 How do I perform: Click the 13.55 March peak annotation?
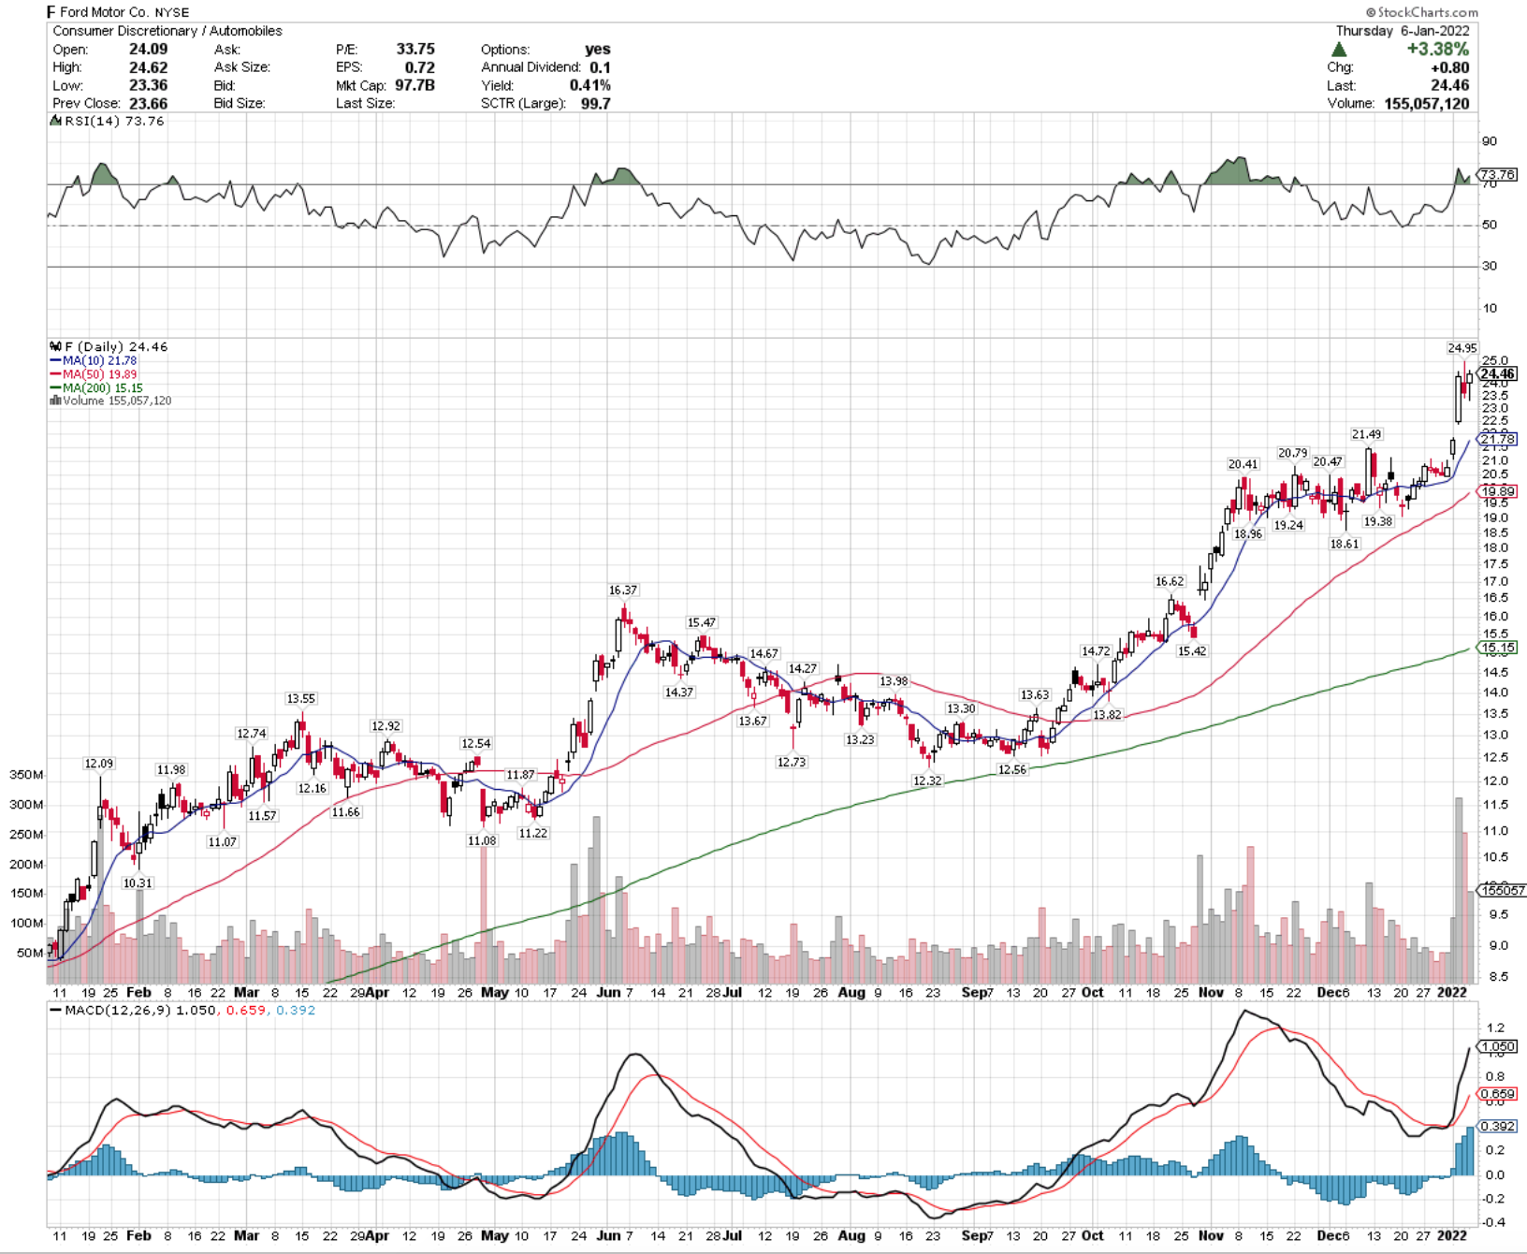(301, 699)
